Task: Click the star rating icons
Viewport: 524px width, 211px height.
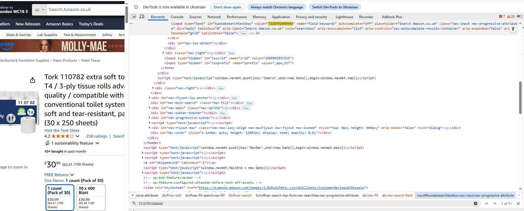Action: (x=63, y=136)
